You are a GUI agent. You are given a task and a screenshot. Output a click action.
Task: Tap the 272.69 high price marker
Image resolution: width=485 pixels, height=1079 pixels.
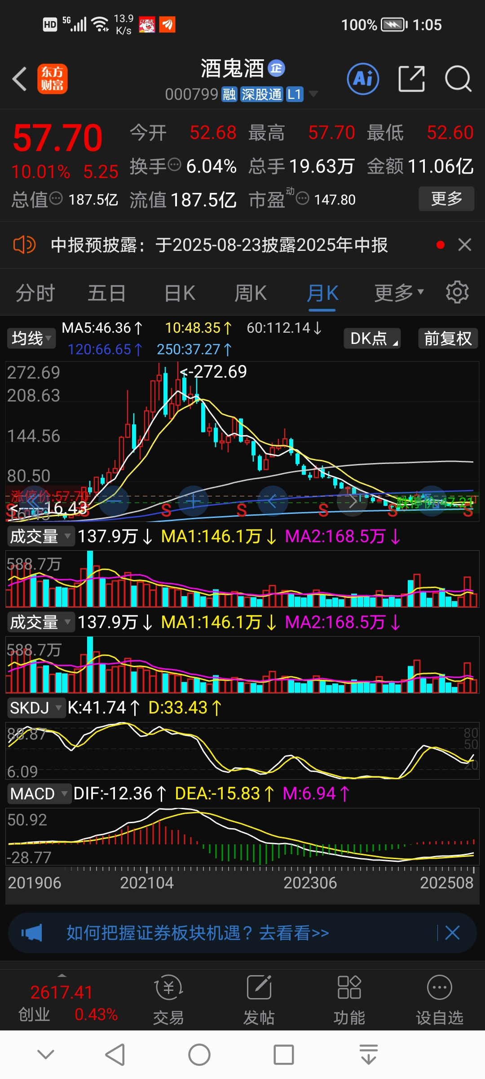pyautogui.click(x=214, y=372)
